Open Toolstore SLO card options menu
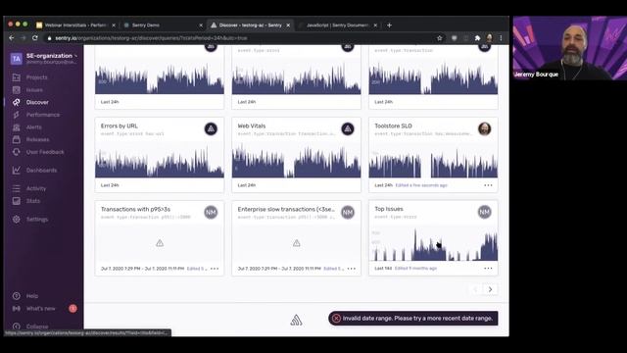Screen dimensions: 627x353 pos(488,185)
